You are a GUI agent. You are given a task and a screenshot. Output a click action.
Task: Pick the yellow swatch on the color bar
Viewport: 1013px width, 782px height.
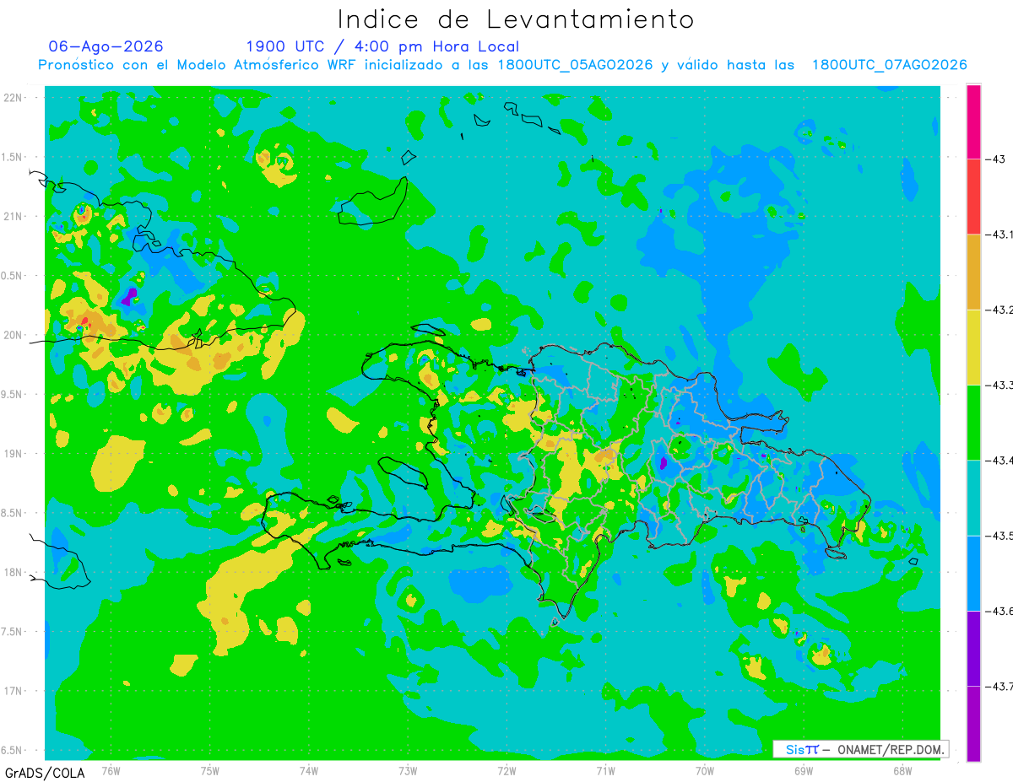973,347
